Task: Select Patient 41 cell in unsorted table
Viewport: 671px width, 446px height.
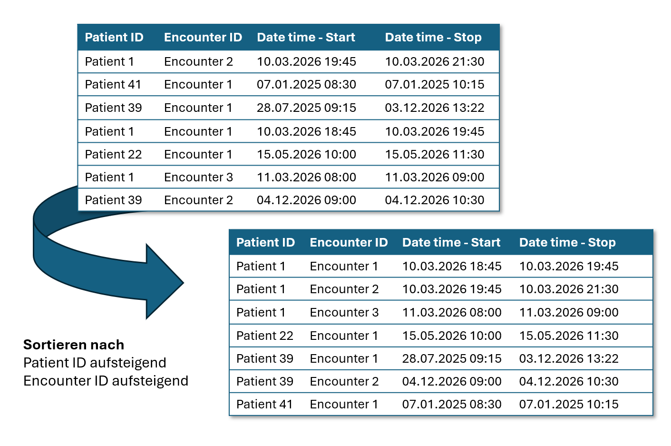Action: point(113,85)
